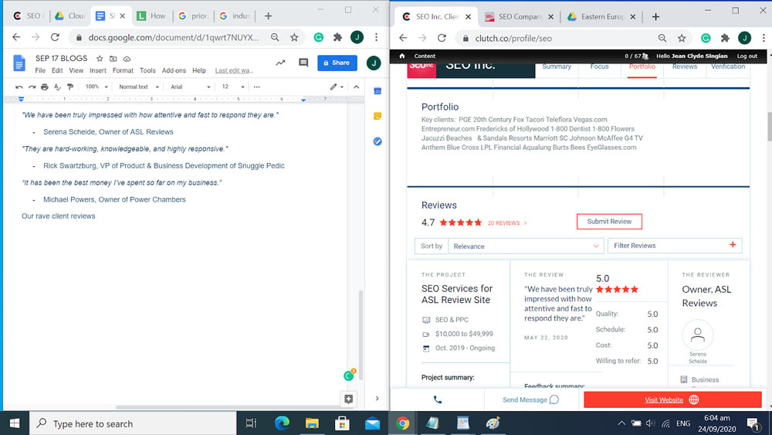Click the Clutch address bar URL
This screenshot has width=772, height=435.
click(x=513, y=38)
